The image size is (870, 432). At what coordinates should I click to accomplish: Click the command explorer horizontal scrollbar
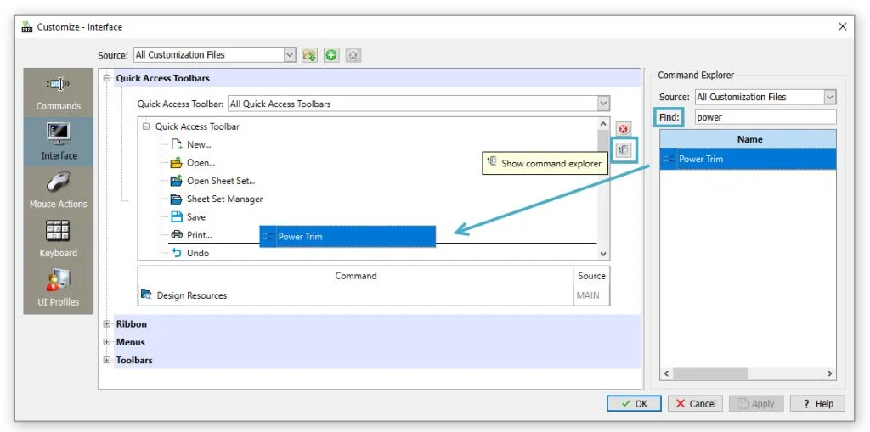[x=748, y=373]
